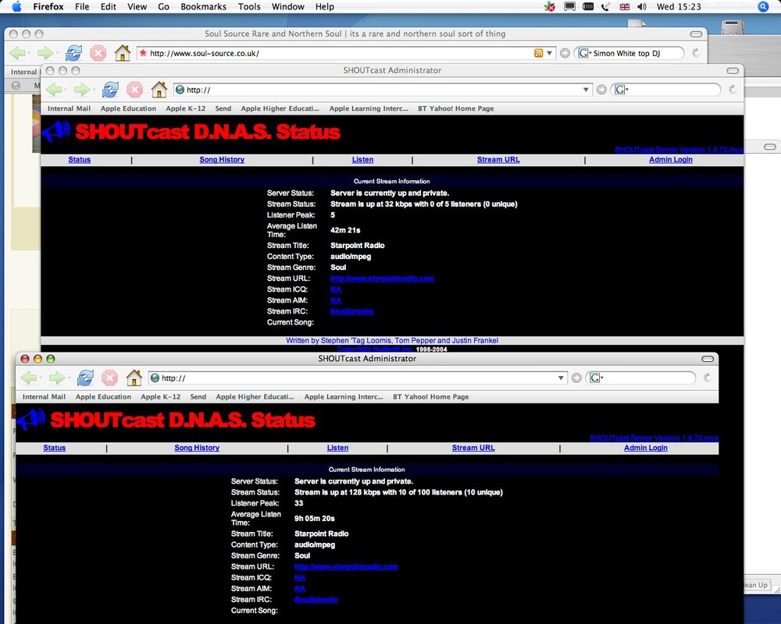Open the Bookmarks menu
This screenshot has width=781, height=624.
(x=203, y=6)
